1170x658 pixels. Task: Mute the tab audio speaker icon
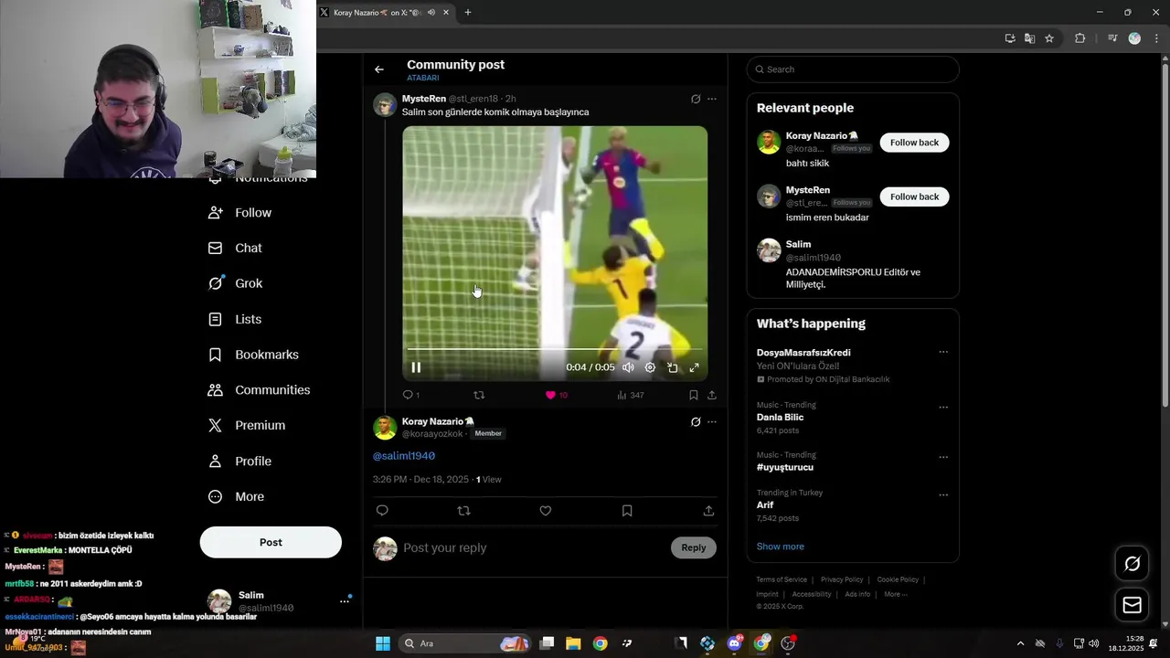coord(431,13)
